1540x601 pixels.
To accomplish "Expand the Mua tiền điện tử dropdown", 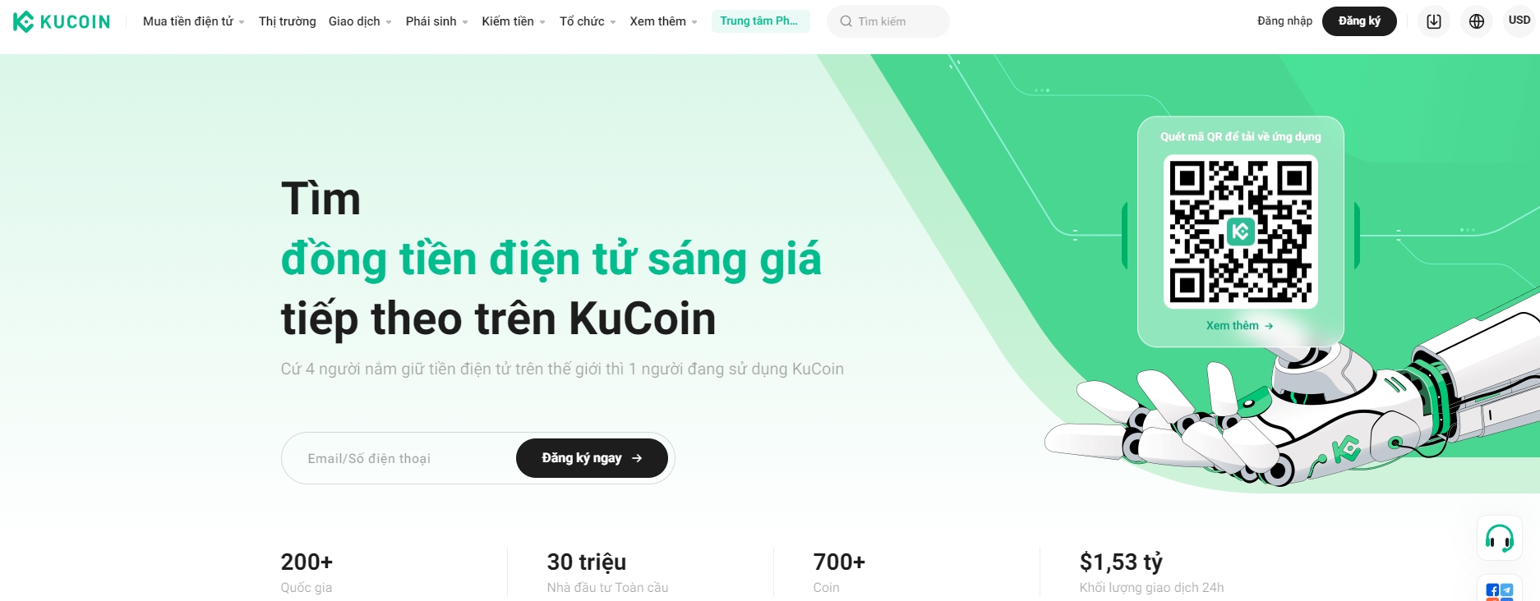I will tap(194, 21).
